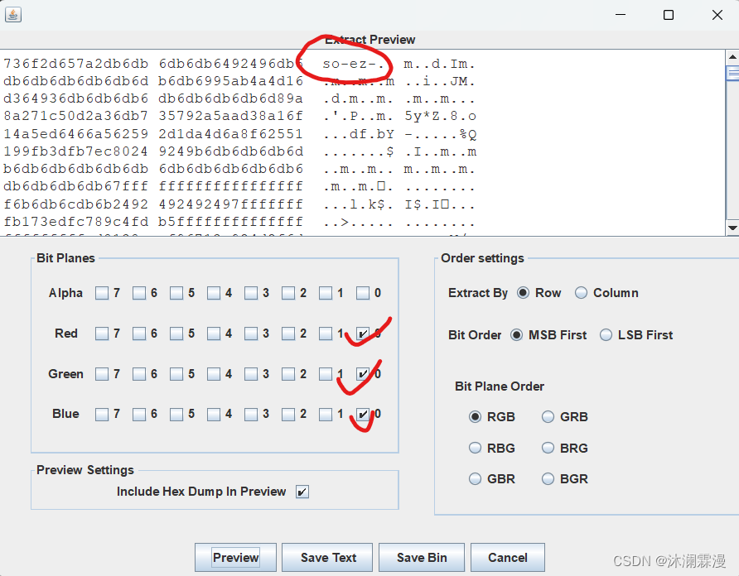Toggle Alpha bit plane 5 checkbox
The width and height of the screenshot is (739, 576).
click(x=176, y=294)
